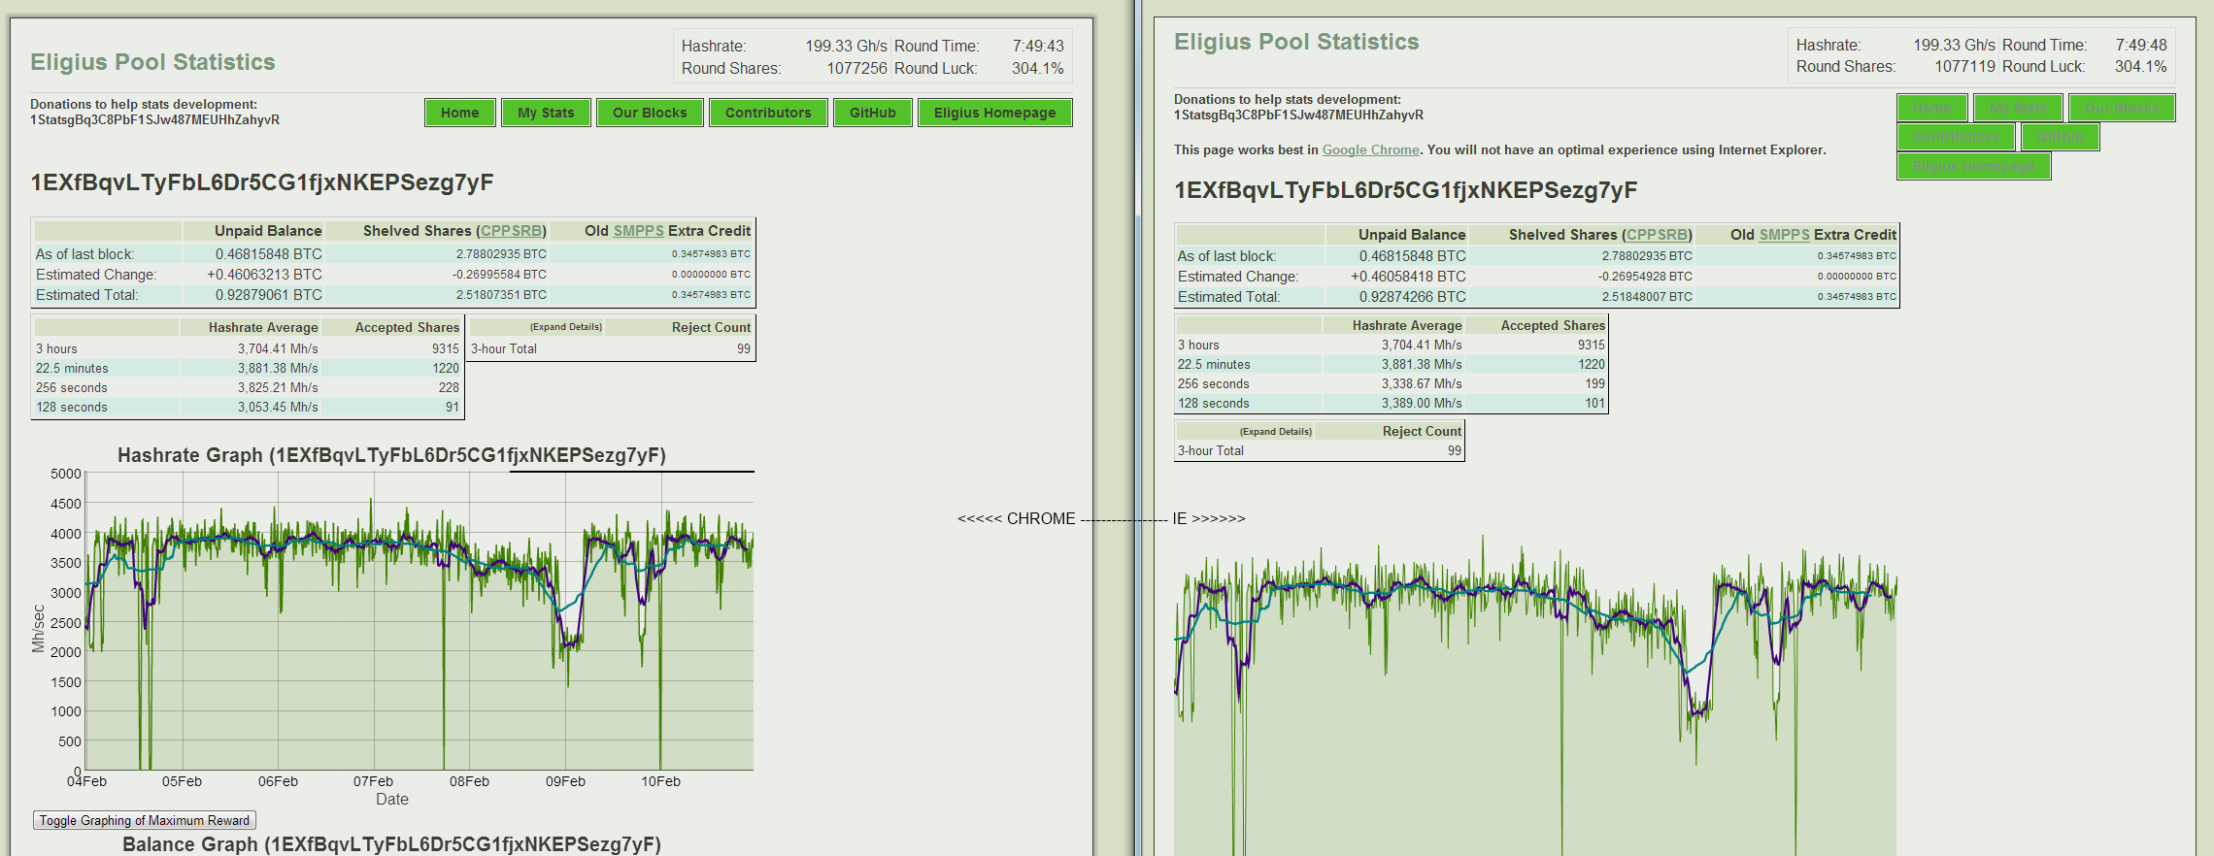
Task: Click GitHub button in IE window
Action: coord(2061,137)
